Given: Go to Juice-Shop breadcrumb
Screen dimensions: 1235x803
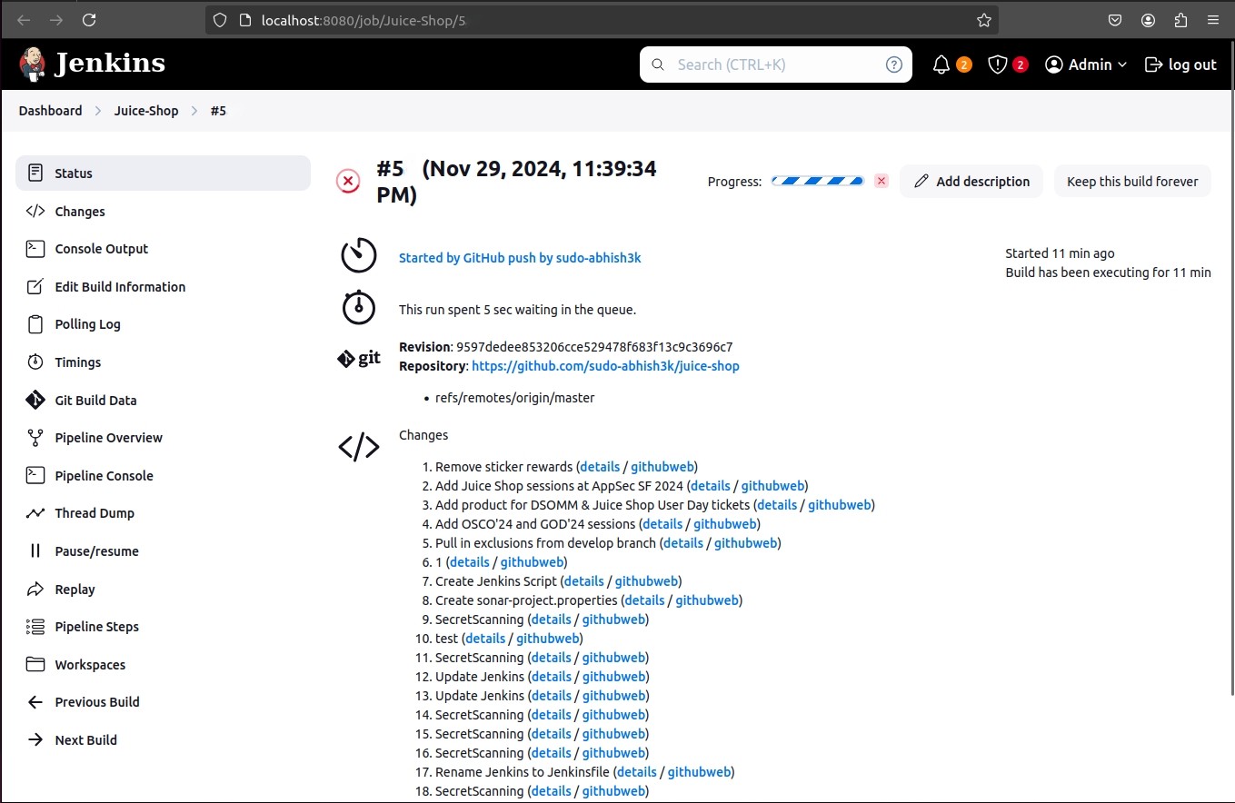Looking at the screenshot, I should pos(146,111).
